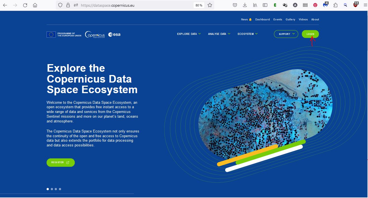The image size is (368, 198).
Task: Show the browser sidebar
Action: click(x=265, y=5)
